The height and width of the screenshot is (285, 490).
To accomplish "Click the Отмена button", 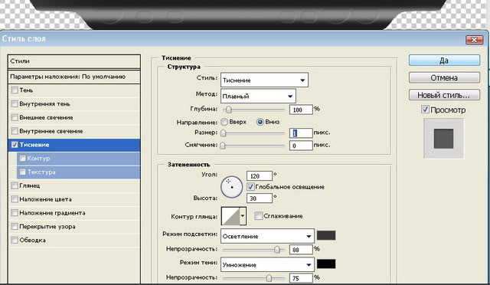I will click(444, 77).
